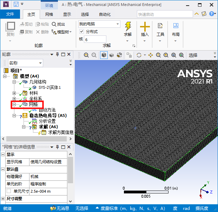Screen dimensions: 218x212
Task: Click the 快速启动 search field
Action: 164,14
